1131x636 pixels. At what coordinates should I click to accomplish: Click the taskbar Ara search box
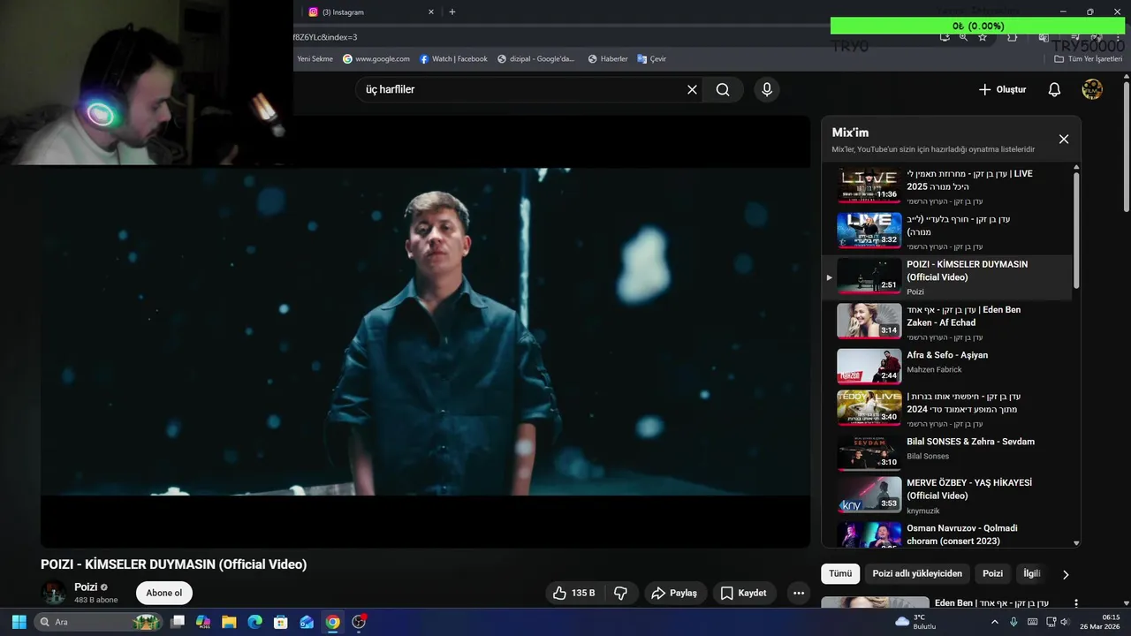(x=99, y=622)
